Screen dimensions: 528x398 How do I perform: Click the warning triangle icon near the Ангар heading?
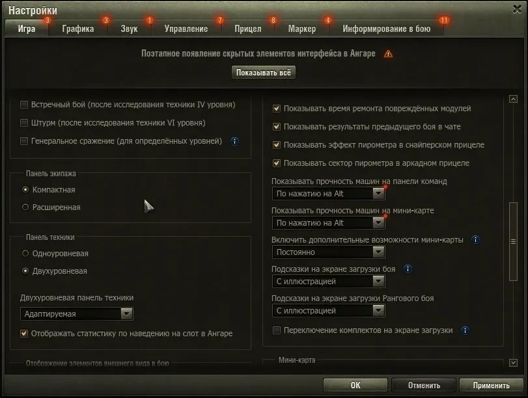pyautogui.click(x=388, y=54)
